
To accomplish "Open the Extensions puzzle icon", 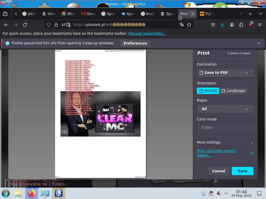I will pos(241,25).
